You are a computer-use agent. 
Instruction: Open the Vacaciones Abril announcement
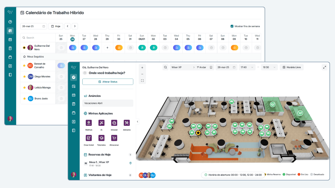tap(108, 103)
